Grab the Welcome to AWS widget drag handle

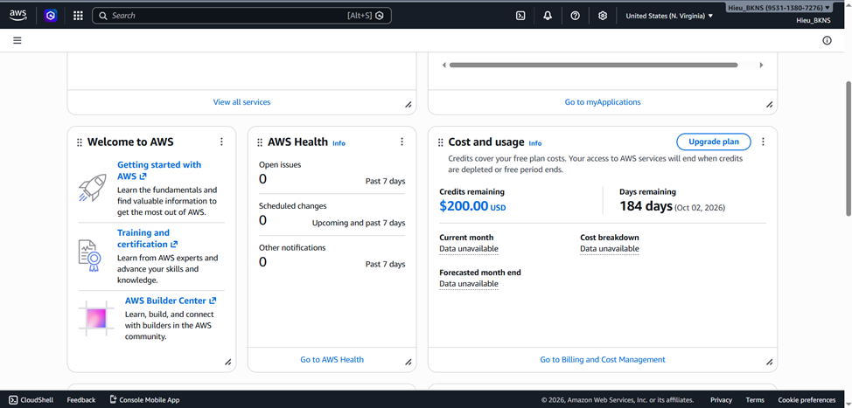pyautogui.click(x=80, y=142)
